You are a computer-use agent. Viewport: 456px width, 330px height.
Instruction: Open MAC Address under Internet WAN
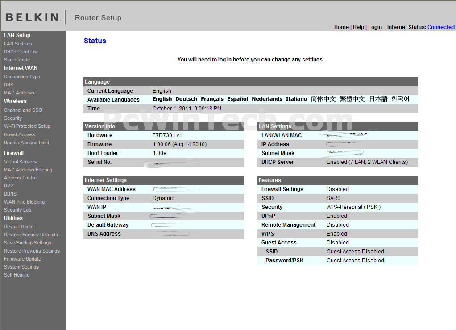[x=19, y=93]
